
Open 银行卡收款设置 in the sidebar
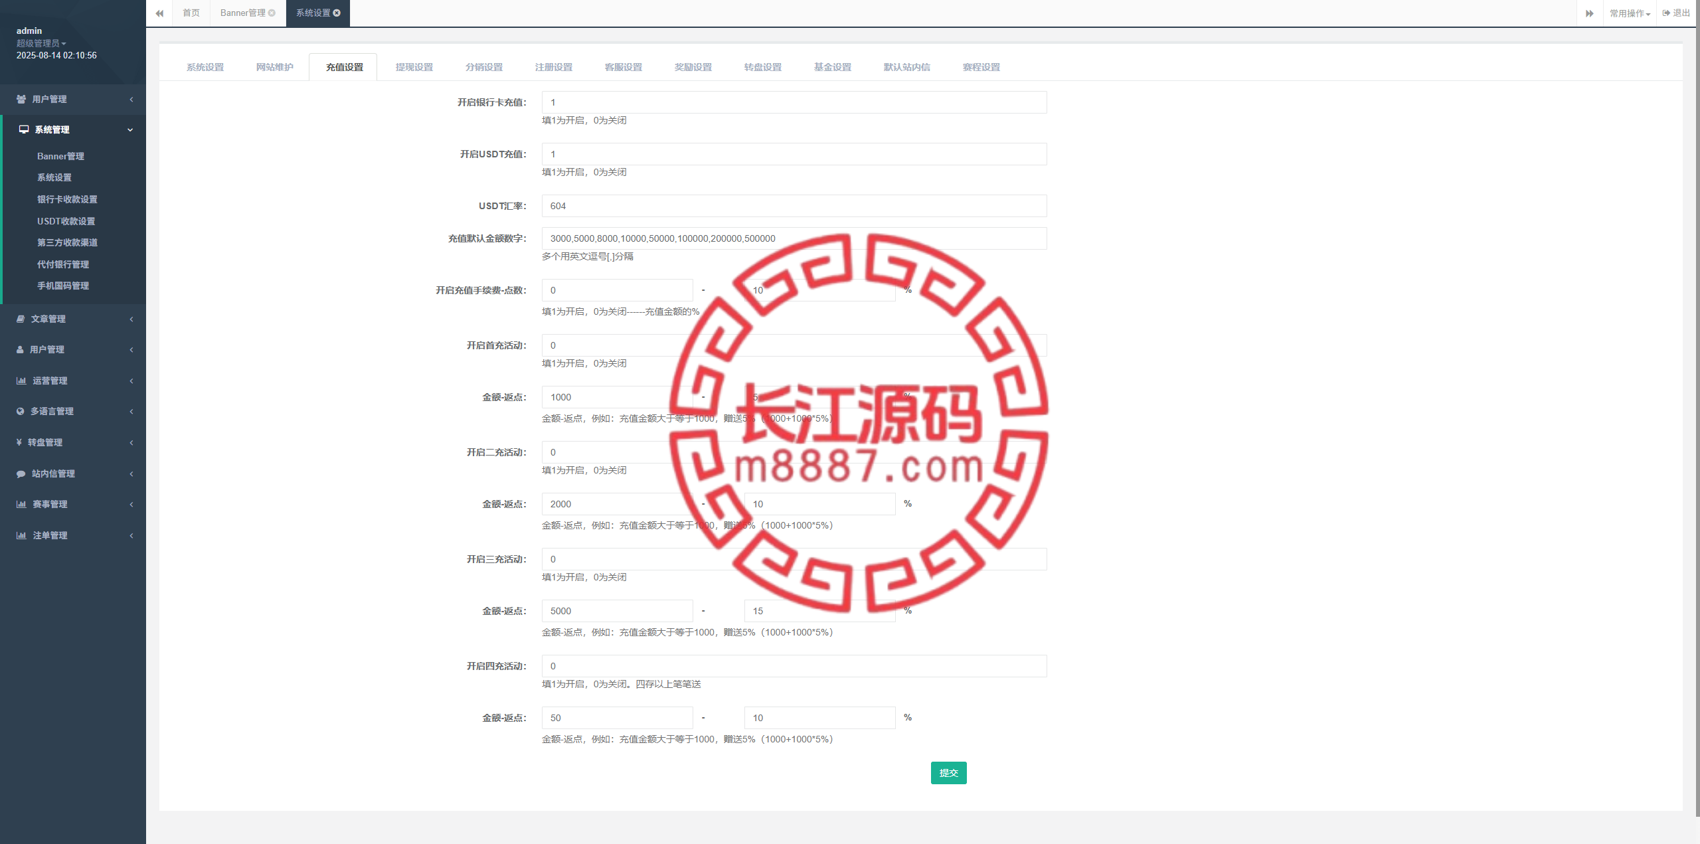point(67,199)
